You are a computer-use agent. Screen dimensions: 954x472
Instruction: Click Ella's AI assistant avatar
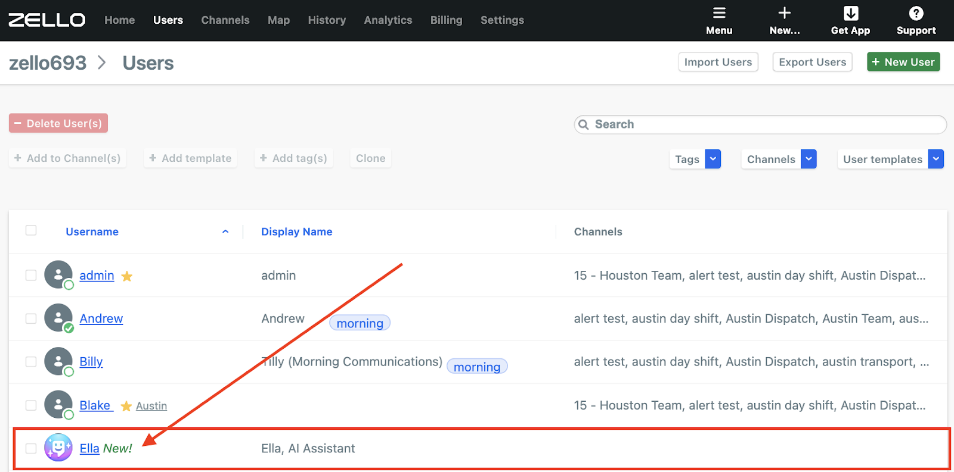tap(58, 448)
